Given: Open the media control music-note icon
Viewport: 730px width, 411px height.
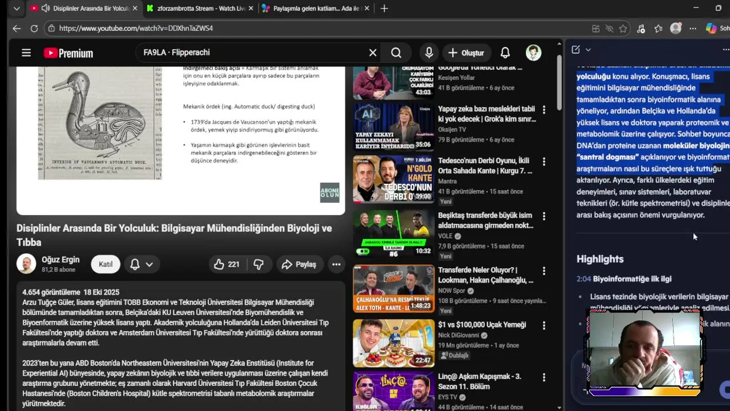Looking at the screenshot, I should (x=641, y=29).
